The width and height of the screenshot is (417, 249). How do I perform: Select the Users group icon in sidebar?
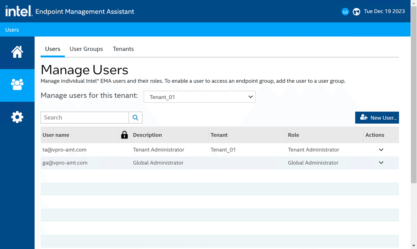coord(17,84)
